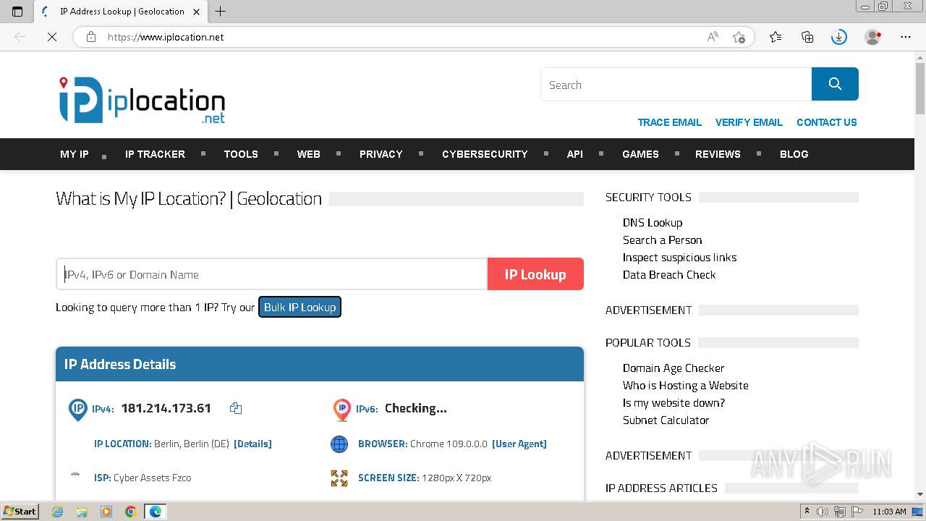The height and width of the screenshot is (521, 926).
Task: Open new tab with plus icon
Action: pos(221,12)
